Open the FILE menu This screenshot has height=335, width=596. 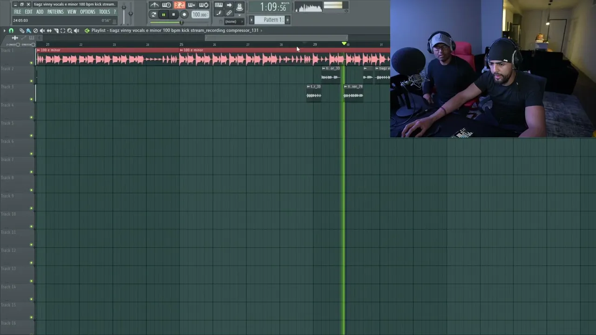[x=17, y=12]
